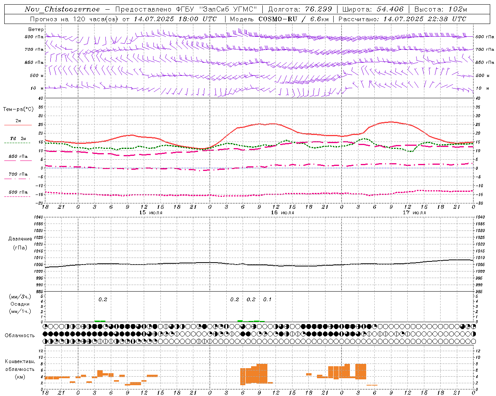Click the Td 2м legend label
496x396 pixels.
click(18, 138)
